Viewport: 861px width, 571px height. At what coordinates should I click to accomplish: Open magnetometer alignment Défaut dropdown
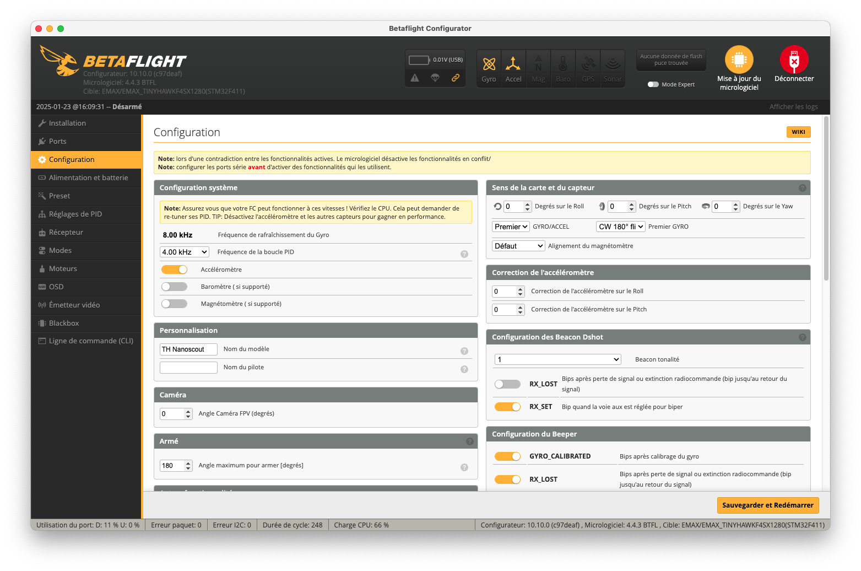pos(518,246)
